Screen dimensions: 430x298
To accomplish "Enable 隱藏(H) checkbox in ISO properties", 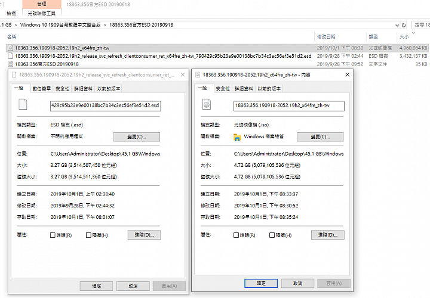I will point(272,235).
